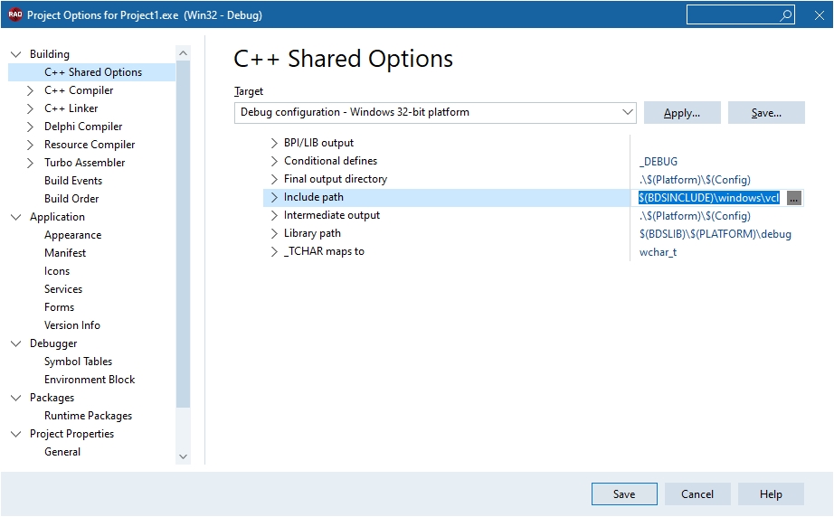The image size is (834, 517).
Task: Close the Project Options dialog
Action: pos(820,15)
